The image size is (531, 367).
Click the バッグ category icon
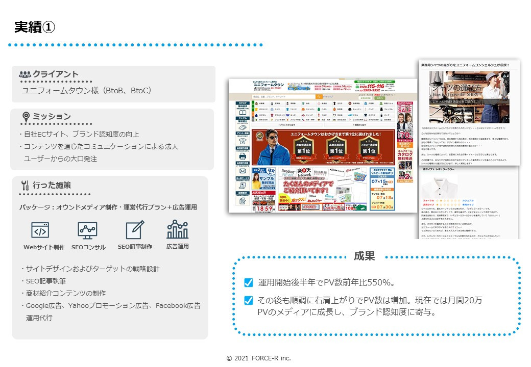382,115
